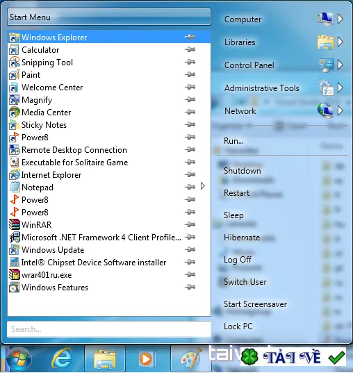This screenshot has width=353, height=373.
Task: Launch the WinRAR books icon
Action: tap(14, 225)
